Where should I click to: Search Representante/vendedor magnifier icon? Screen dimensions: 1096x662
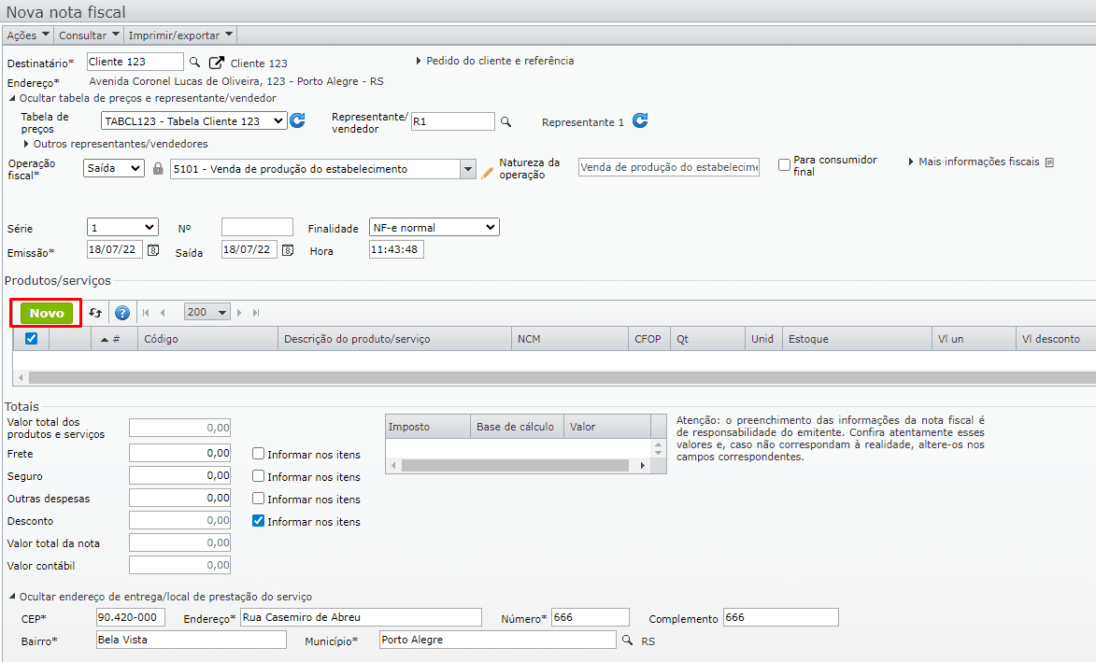(506, 121)
